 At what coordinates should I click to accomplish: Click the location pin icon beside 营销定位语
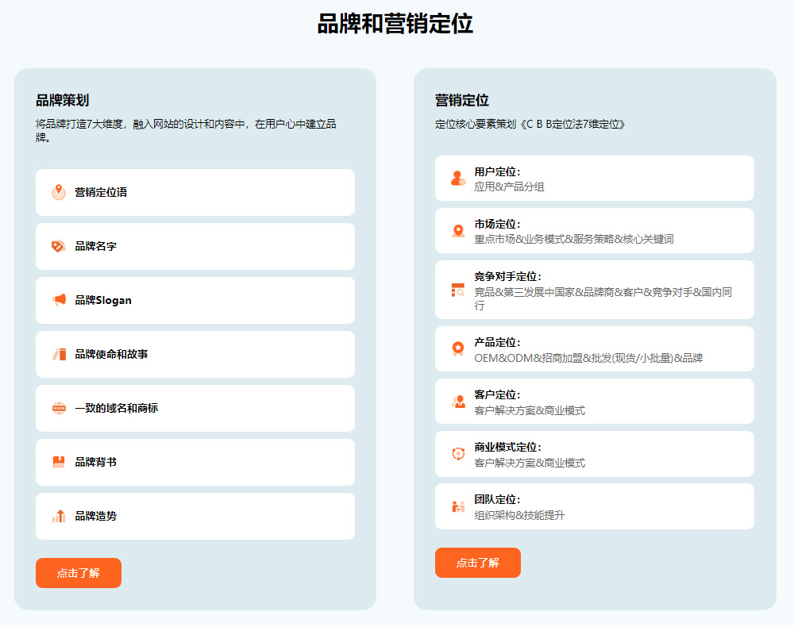point(59,192)
